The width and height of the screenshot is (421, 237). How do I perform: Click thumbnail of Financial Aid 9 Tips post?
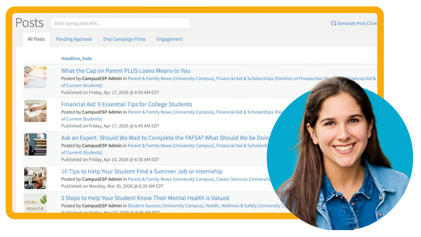coord(35,111)
